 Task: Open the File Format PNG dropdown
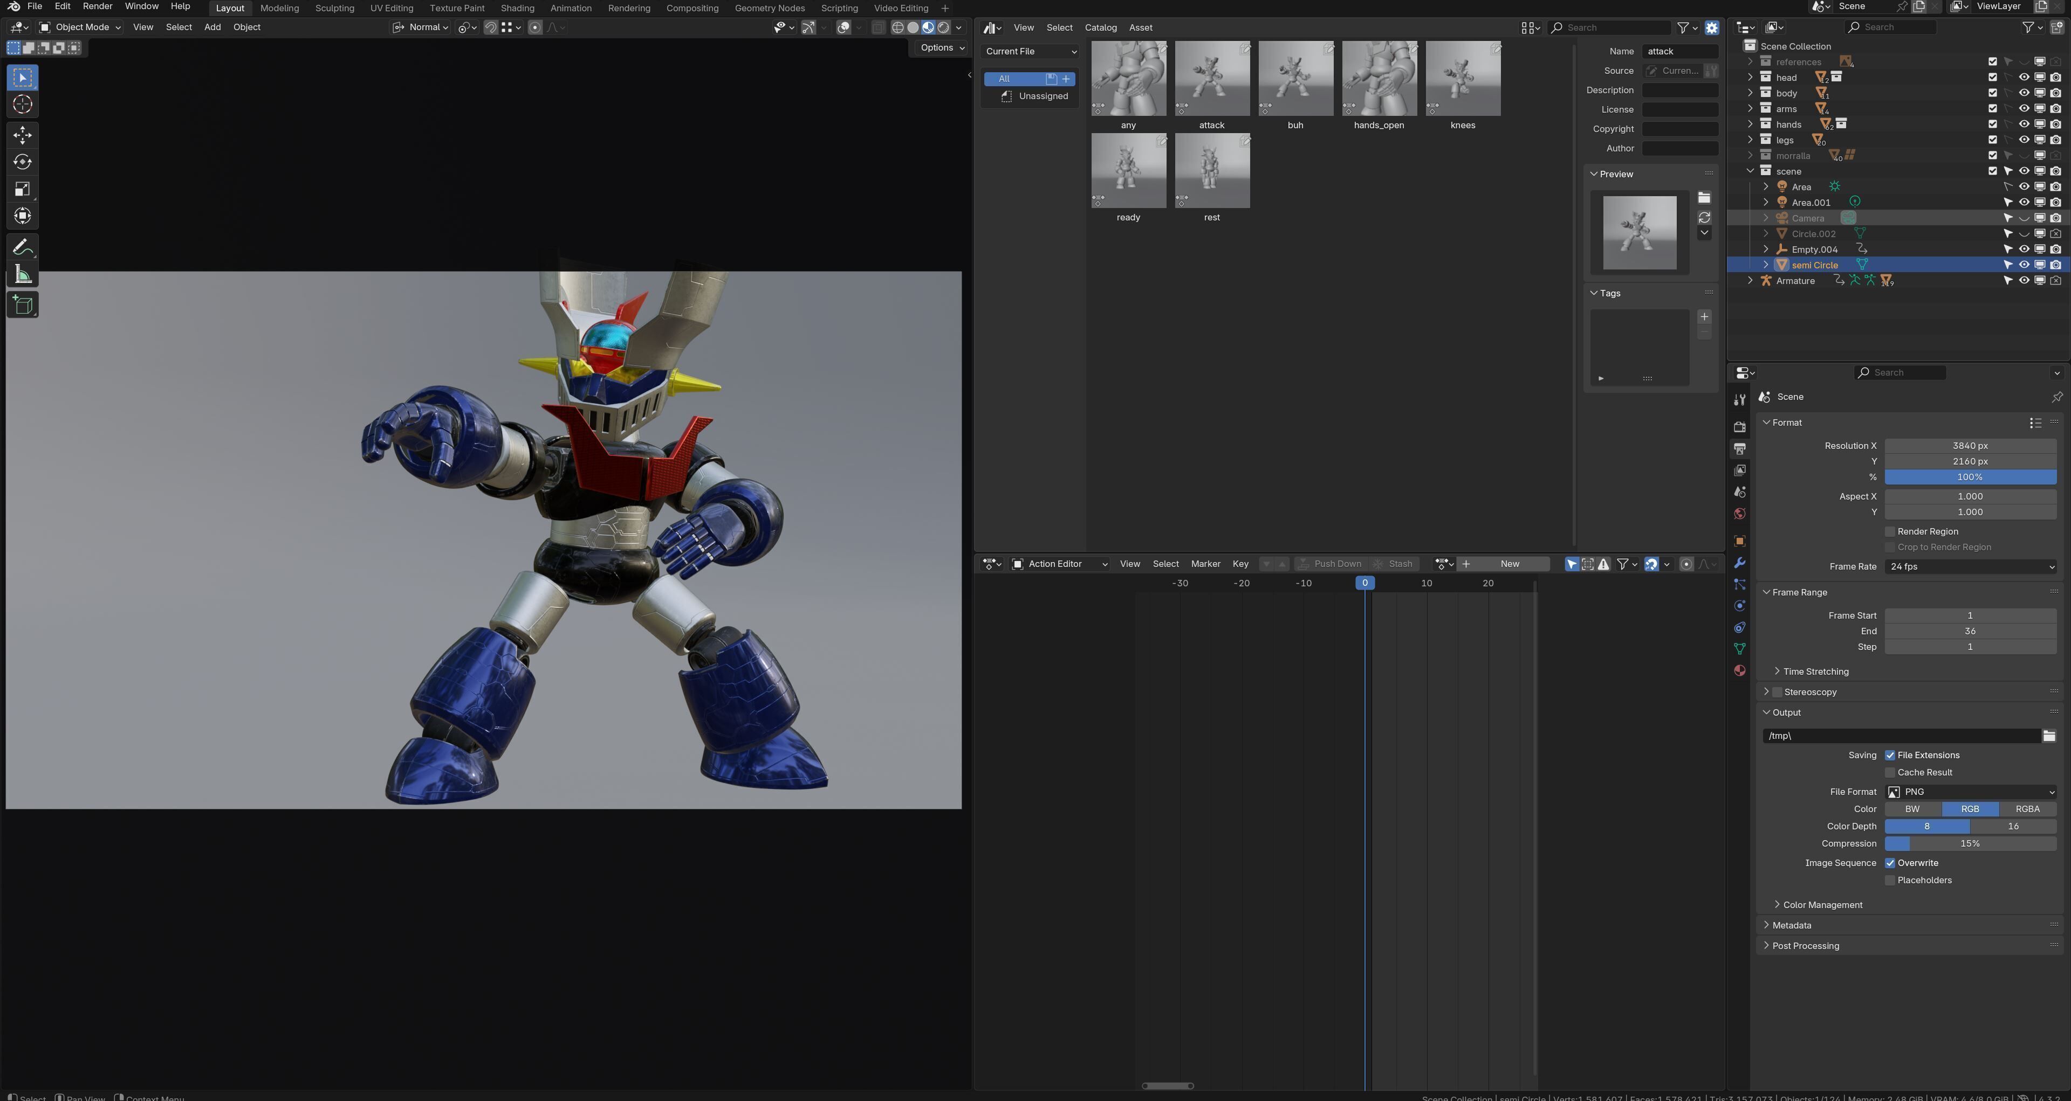(x=1971, y=792)
